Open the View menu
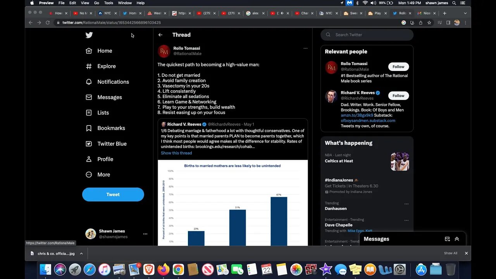Viewport: 496px width, 279px height. coord(85,3)
